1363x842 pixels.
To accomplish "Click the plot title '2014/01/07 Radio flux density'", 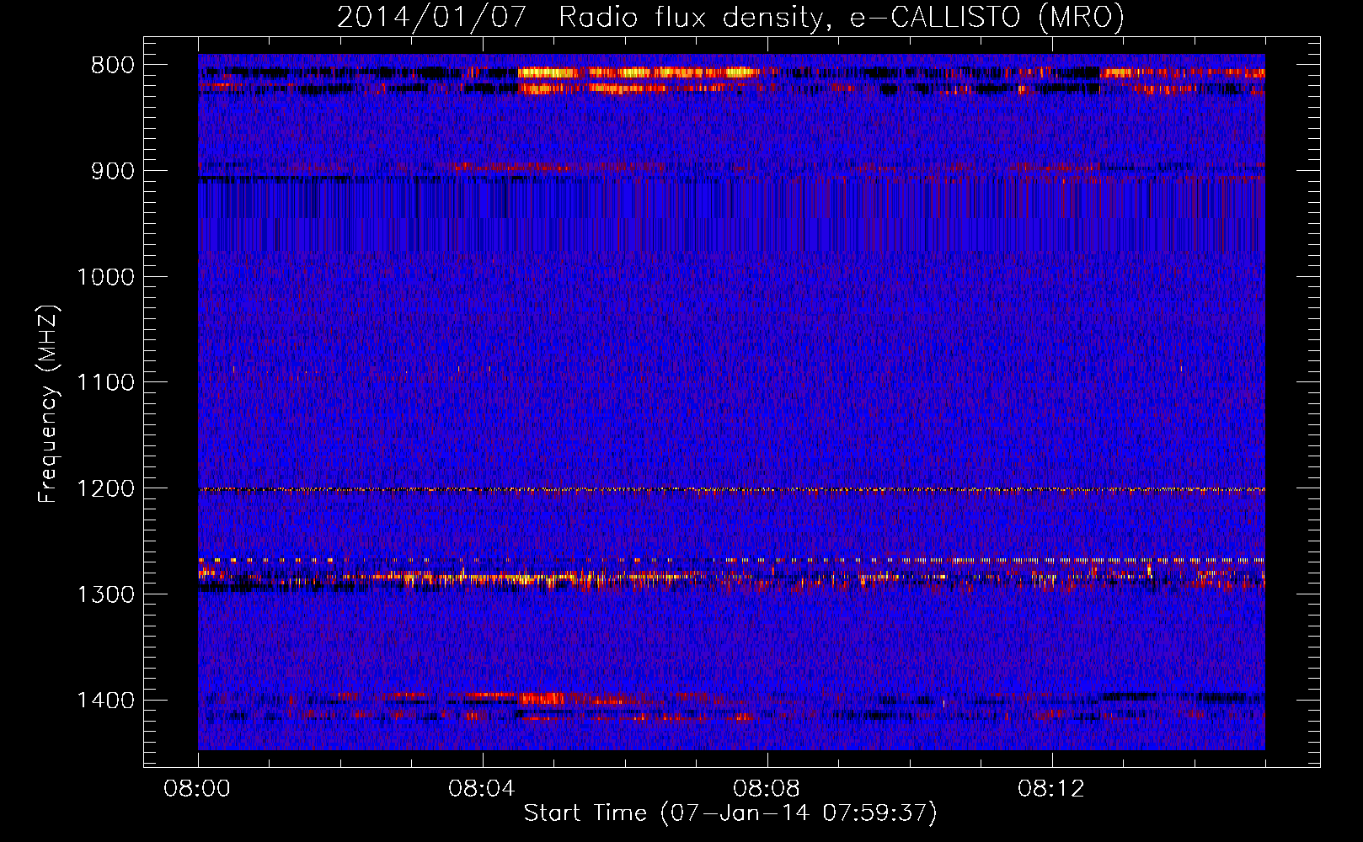I will click(730, 17).
